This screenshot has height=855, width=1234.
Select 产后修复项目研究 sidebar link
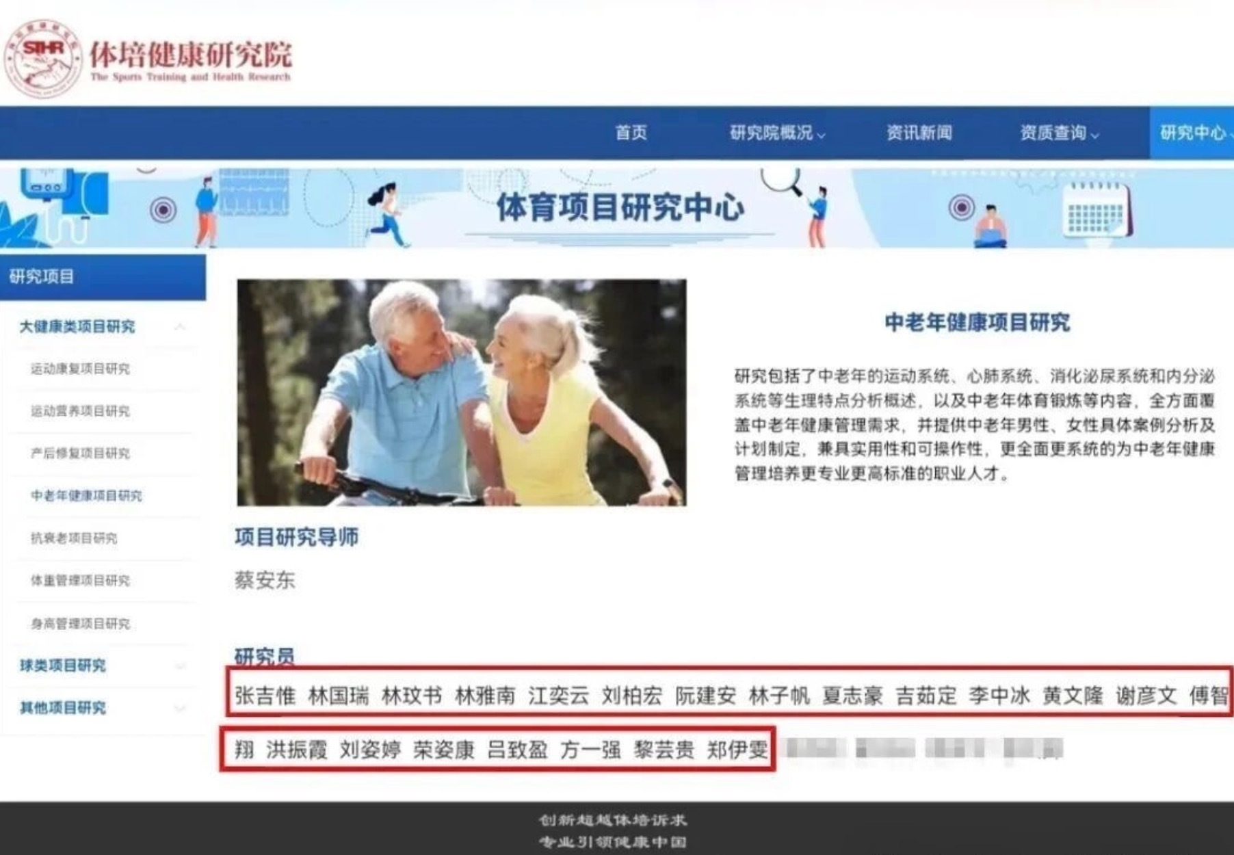80,453
